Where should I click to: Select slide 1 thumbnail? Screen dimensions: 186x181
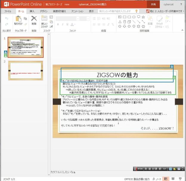26,47
